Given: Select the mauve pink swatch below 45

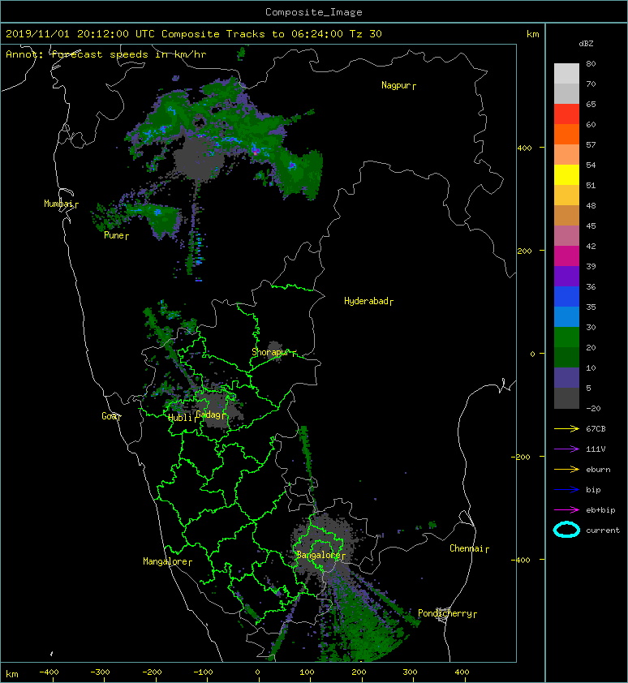Looking at the screenshot, I should [x=566, y=236].
